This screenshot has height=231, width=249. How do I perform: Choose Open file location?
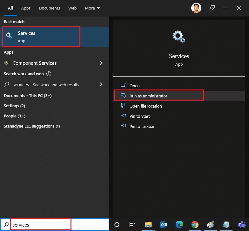[x=145, y=106]
